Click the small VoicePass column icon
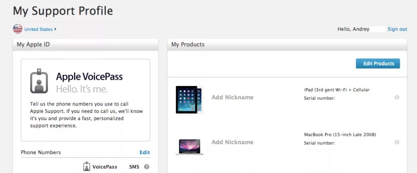The image size is (417, 173). (87, 167)
